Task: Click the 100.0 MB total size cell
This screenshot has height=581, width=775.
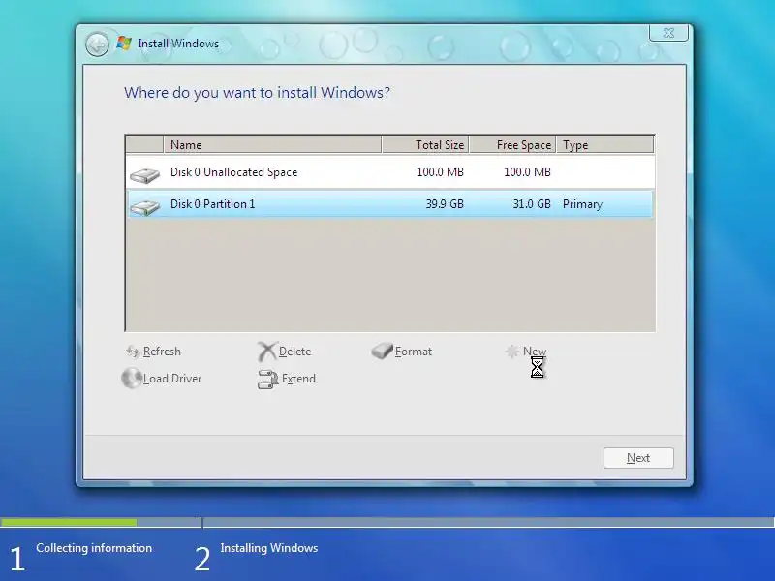Action: click(x=440, y=172)
